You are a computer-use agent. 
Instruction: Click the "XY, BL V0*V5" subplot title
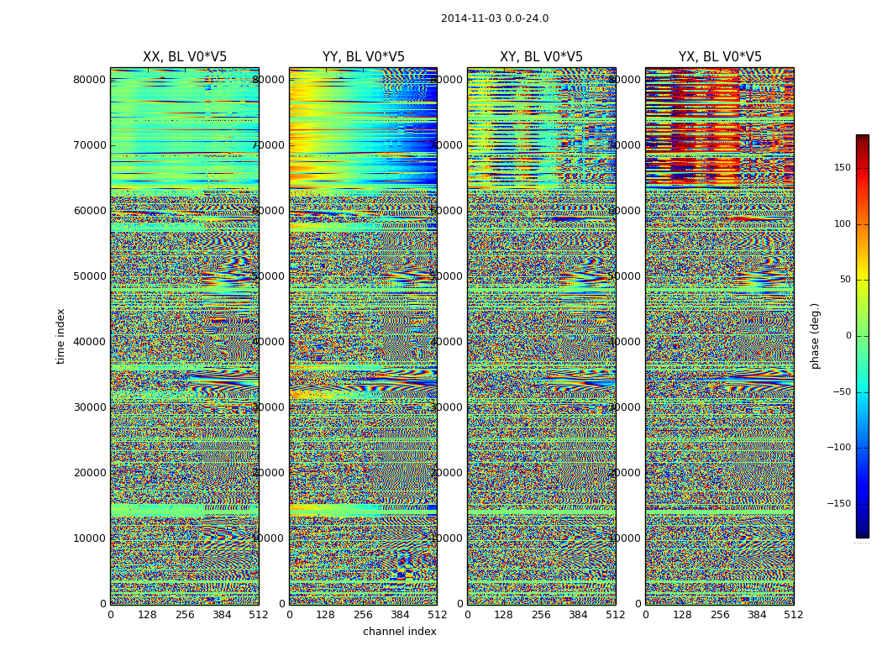pyautogui.click(x=541, y=57)
